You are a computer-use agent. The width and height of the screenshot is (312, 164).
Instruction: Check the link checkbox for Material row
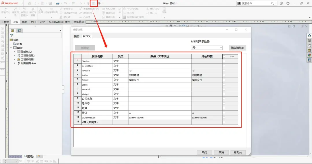pos(224,89)
